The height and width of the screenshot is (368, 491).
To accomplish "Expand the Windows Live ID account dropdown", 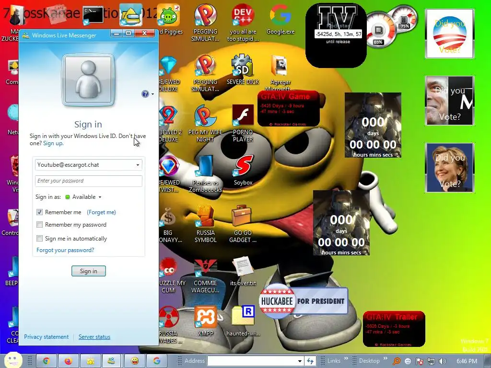I will point(138,165).
